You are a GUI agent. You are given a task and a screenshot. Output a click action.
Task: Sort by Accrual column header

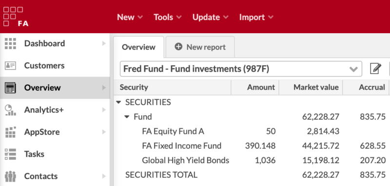366,88
